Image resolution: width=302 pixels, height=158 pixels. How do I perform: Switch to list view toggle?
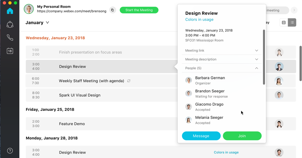[292, 23]
